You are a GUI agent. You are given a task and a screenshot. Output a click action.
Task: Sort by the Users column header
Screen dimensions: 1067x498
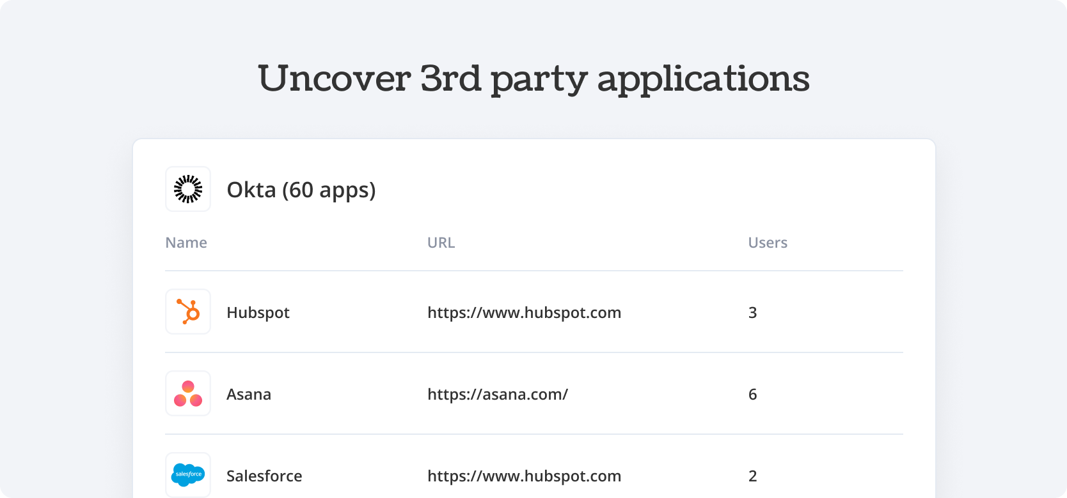point(768,243)
